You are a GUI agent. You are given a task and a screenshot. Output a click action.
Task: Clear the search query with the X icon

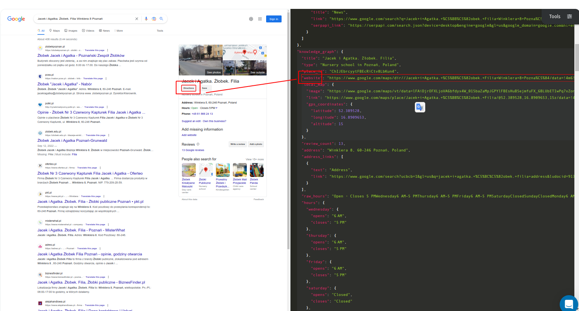137,19
